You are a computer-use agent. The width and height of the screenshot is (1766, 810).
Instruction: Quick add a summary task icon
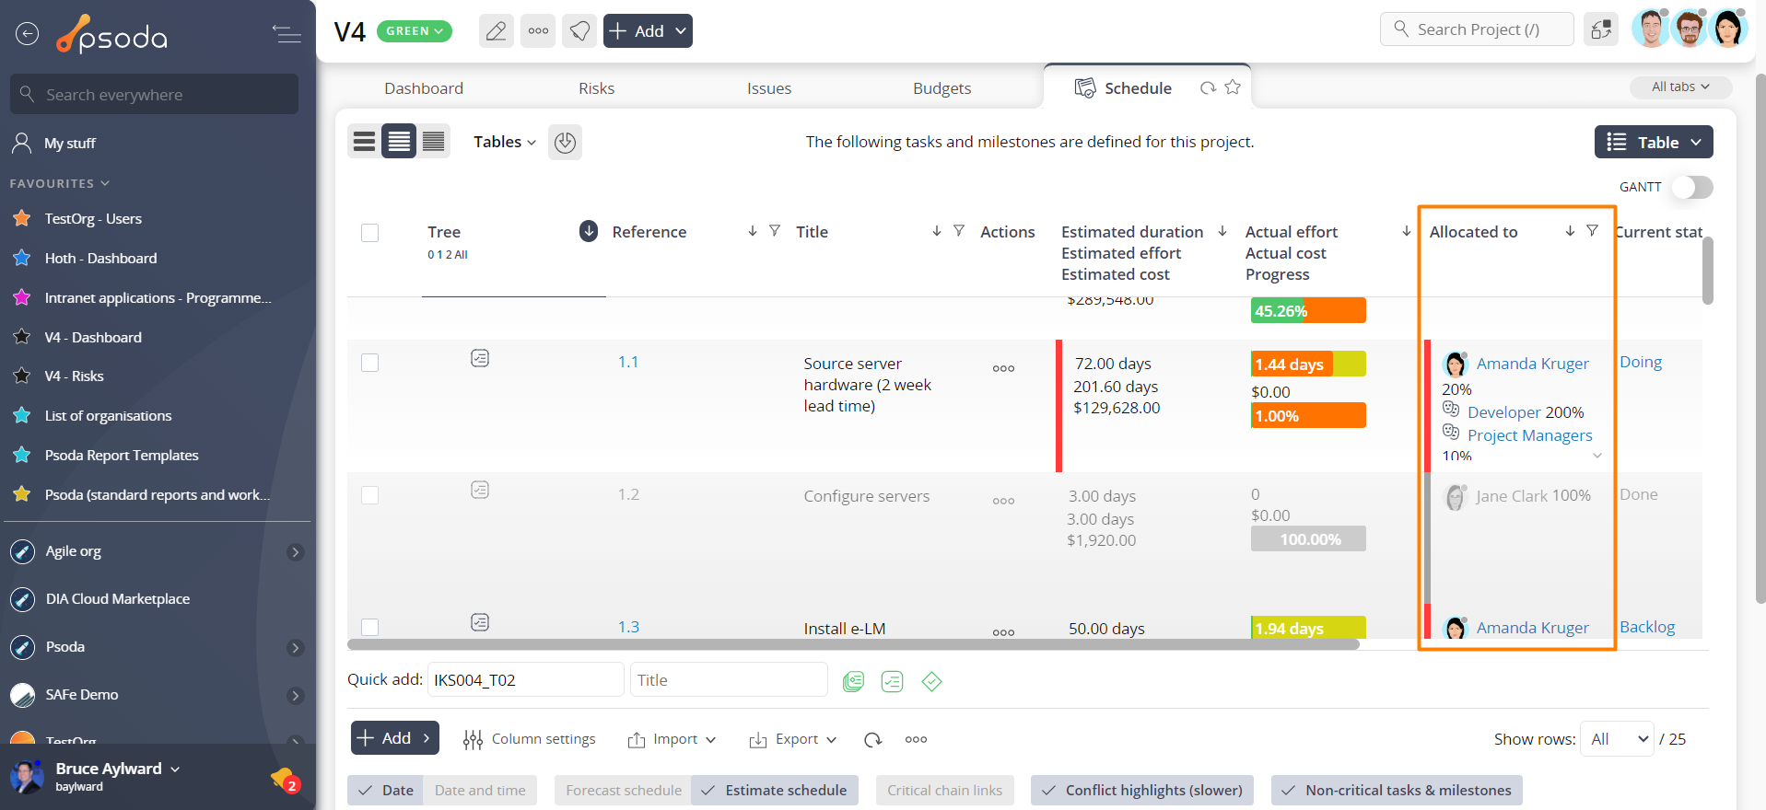854,681
